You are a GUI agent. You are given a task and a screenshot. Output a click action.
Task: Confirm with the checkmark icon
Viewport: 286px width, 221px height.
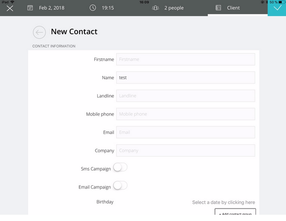pyautogui.click(x=277, y=8)
